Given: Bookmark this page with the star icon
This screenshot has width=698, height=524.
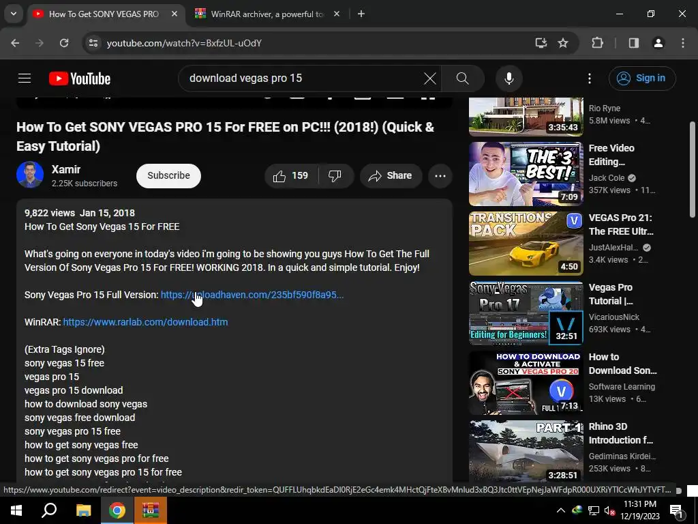Looking at the screenshot, I should tap(563, 43).
